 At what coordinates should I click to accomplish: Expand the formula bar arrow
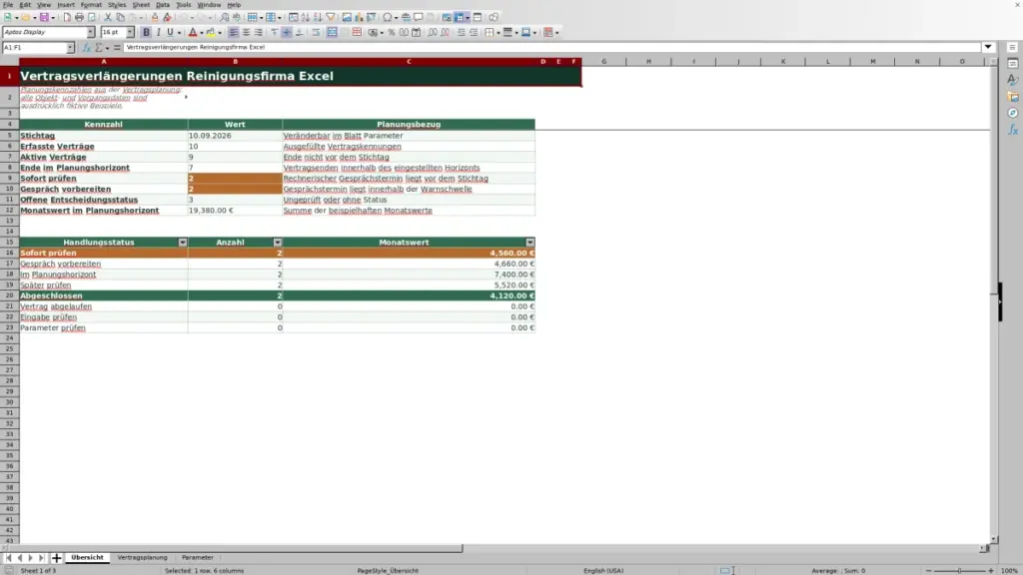point(988,47)
